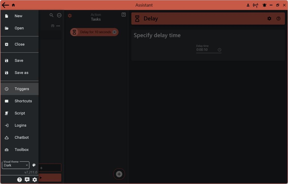
Task: Click the back arrow in title bar
Action: point(5,5)
